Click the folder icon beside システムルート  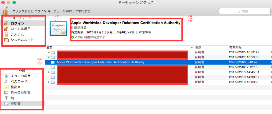click(x=6, y=40)
